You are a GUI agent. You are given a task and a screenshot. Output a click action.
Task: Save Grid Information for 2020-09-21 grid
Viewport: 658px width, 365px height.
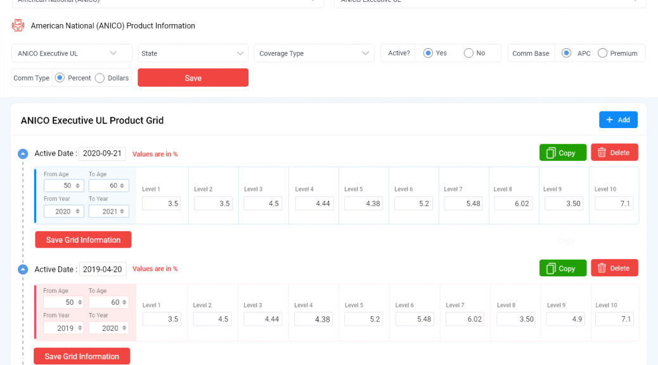point(83,240)
